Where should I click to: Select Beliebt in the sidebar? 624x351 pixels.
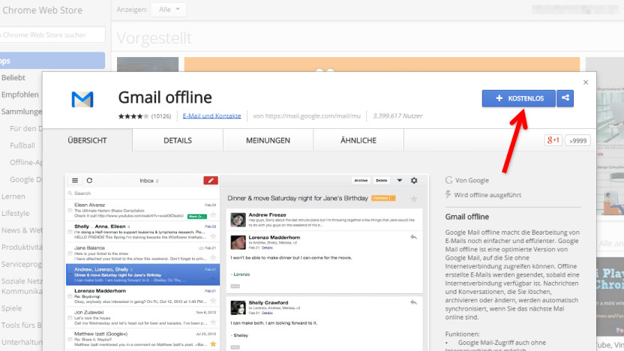pyautogui.click(x=13, y=77)
